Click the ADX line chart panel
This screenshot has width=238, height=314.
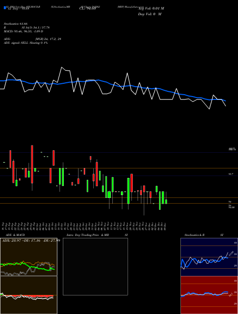click(29, 257)
